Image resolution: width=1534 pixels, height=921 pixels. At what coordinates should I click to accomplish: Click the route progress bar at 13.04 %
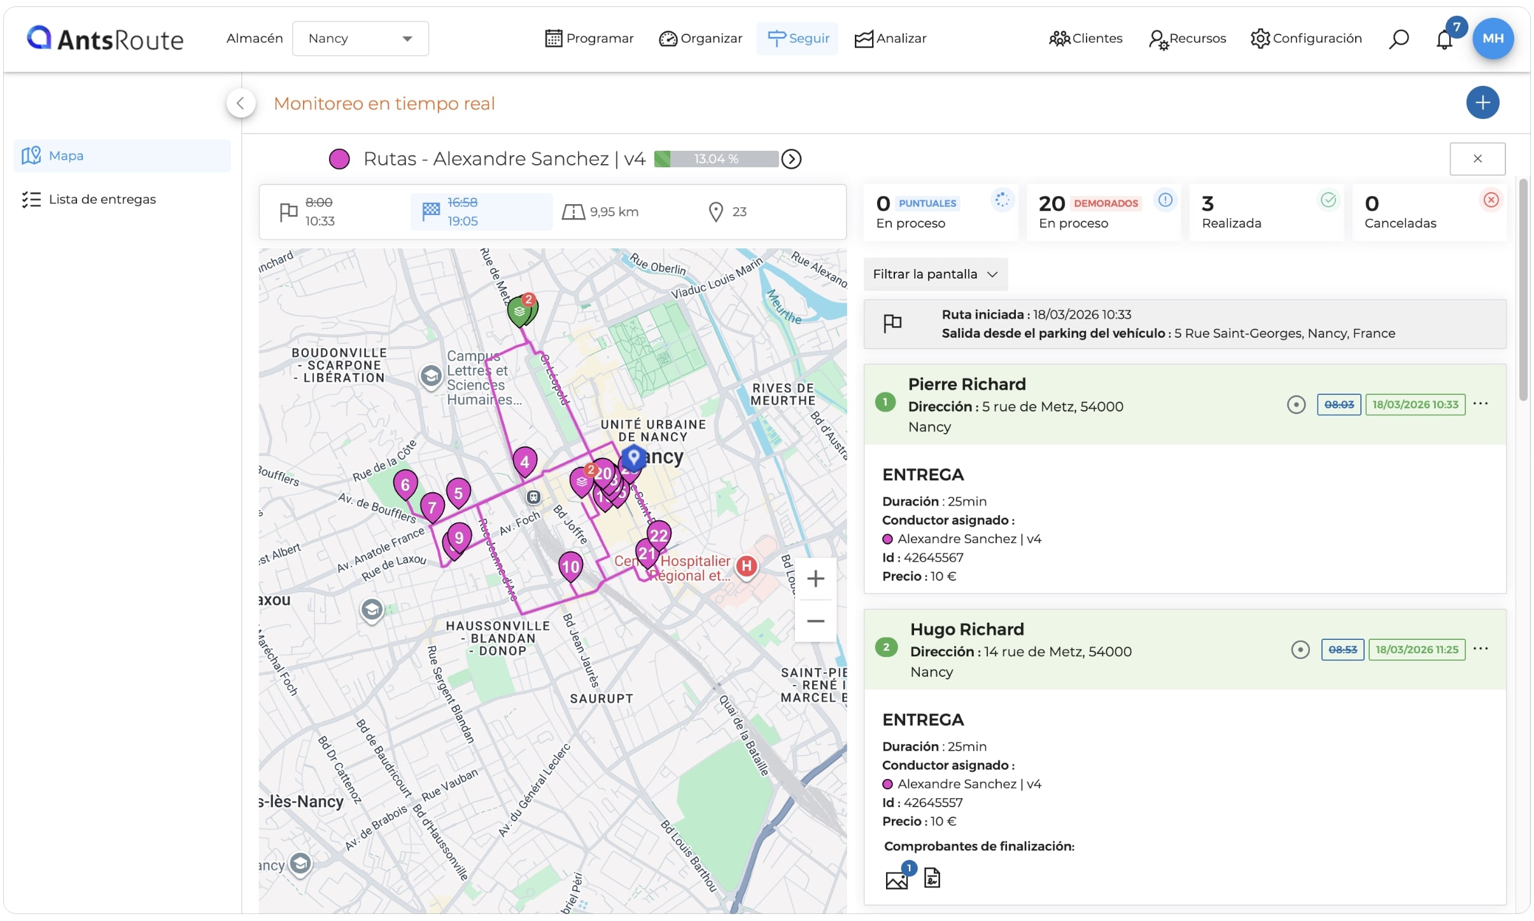(x=716, y=159)
